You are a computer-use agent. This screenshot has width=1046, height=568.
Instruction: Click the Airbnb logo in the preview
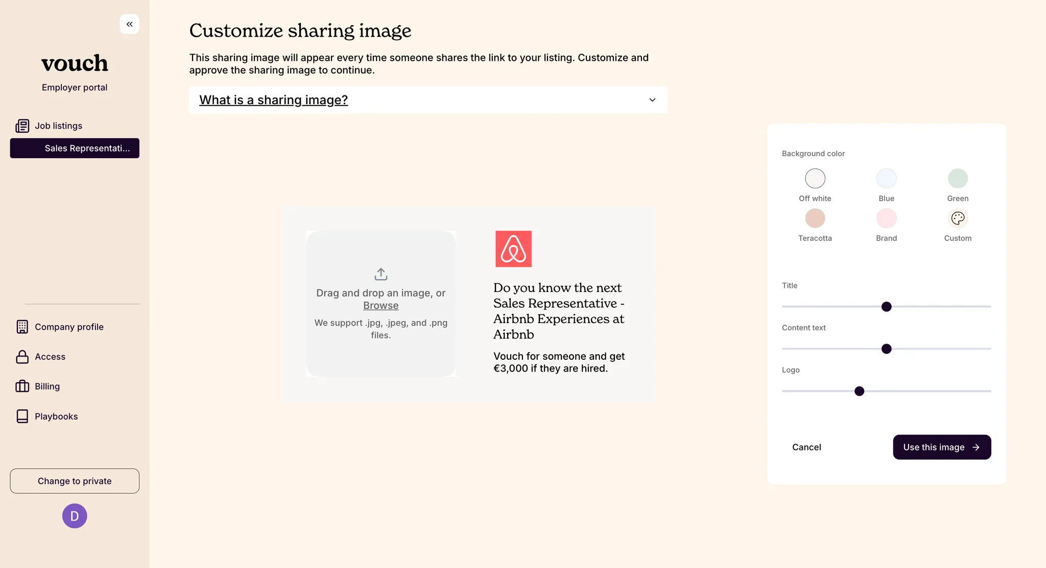coord(513,249)
